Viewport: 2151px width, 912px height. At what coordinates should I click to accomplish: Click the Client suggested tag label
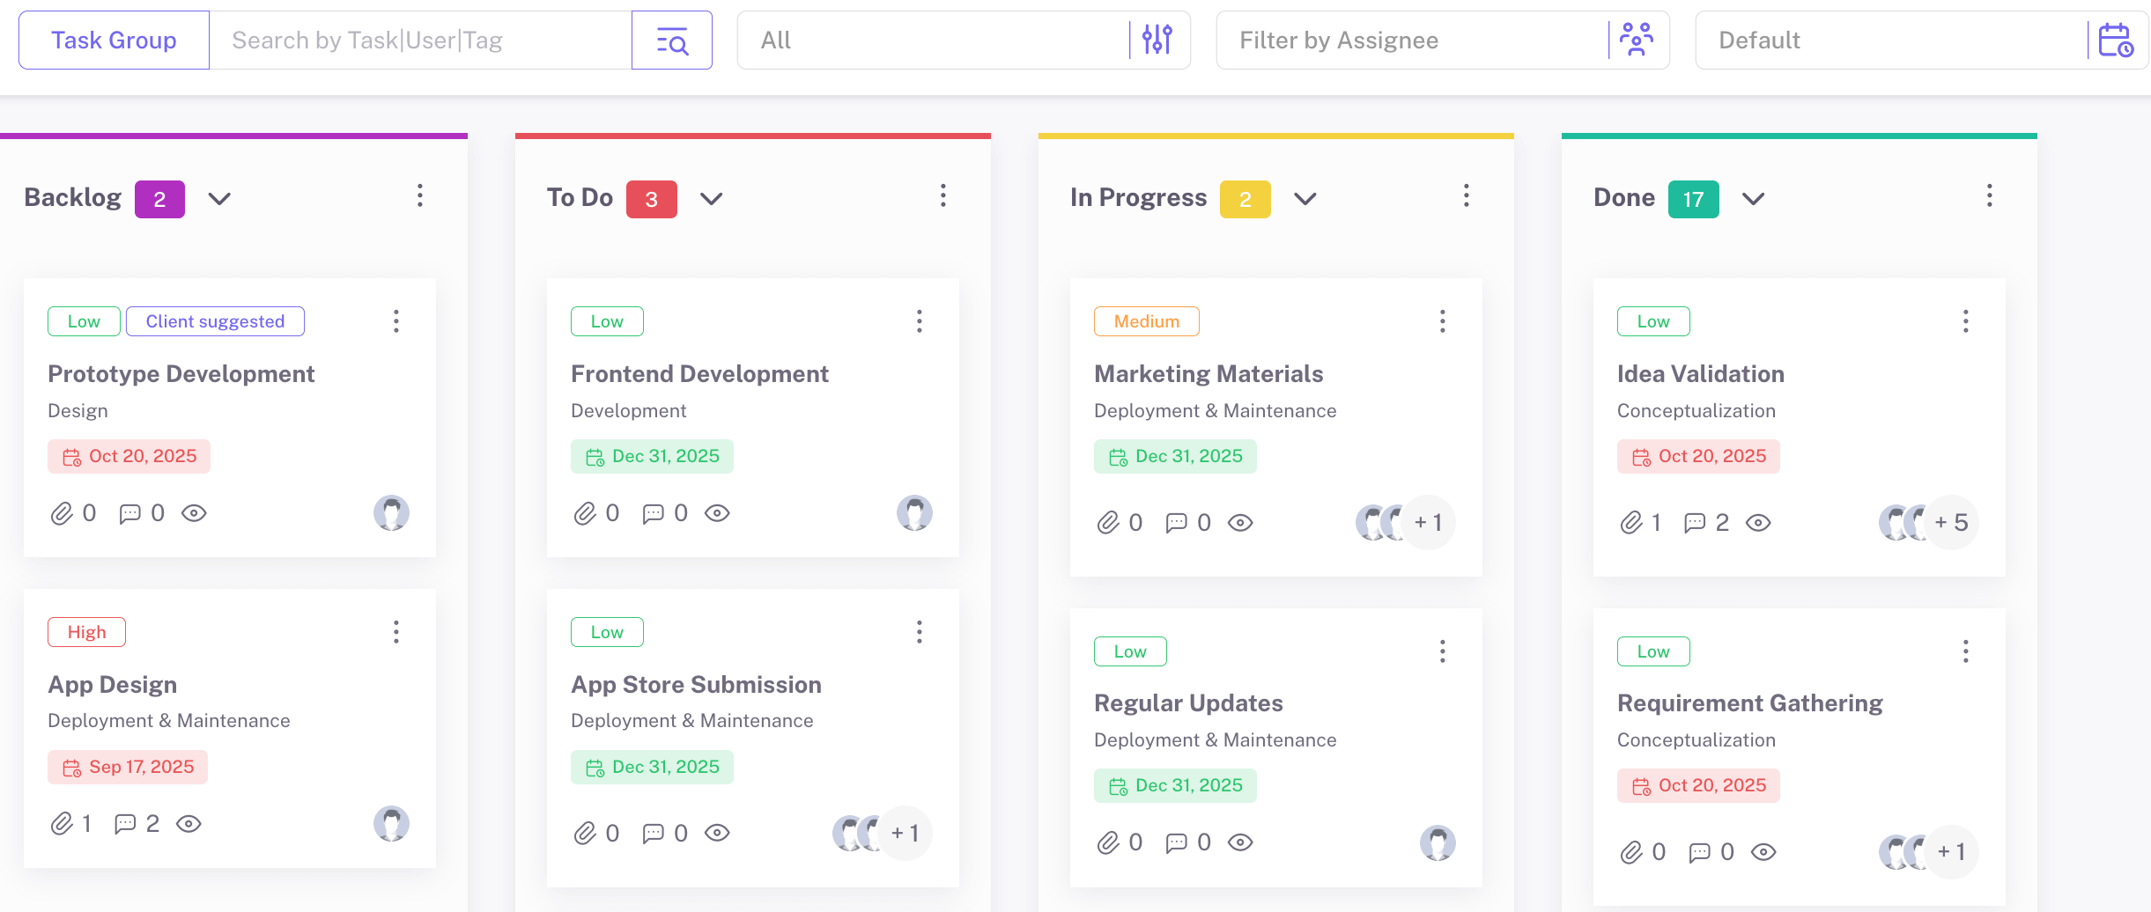pos(215,321)
